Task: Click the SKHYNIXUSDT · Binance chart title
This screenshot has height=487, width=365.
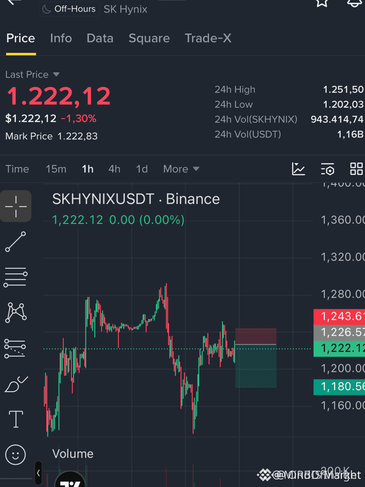Action: click(136, 199)
